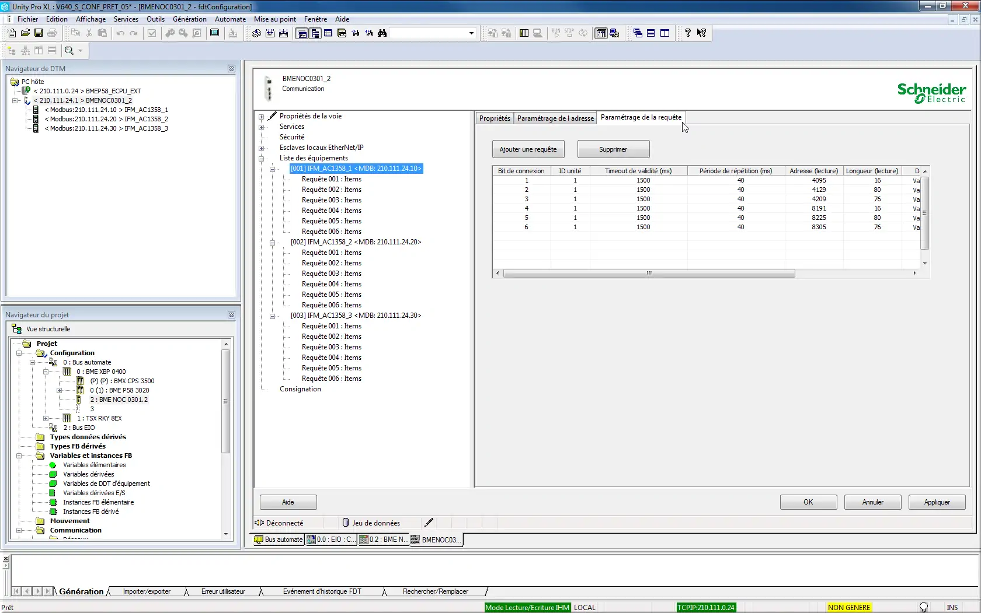Click the OK button
Viewport: 981px width, 613px height.
808,502
